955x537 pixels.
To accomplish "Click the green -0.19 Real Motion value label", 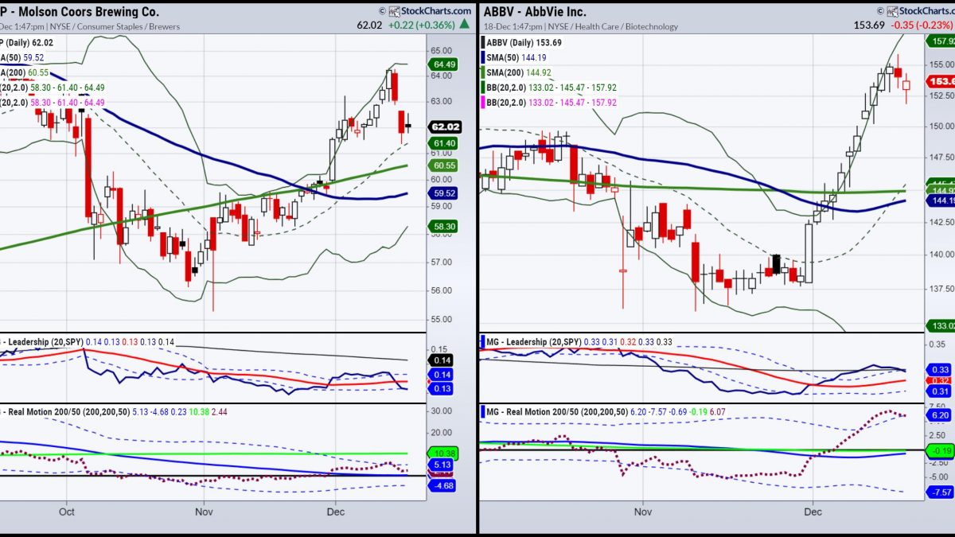I will coord(939,450).
